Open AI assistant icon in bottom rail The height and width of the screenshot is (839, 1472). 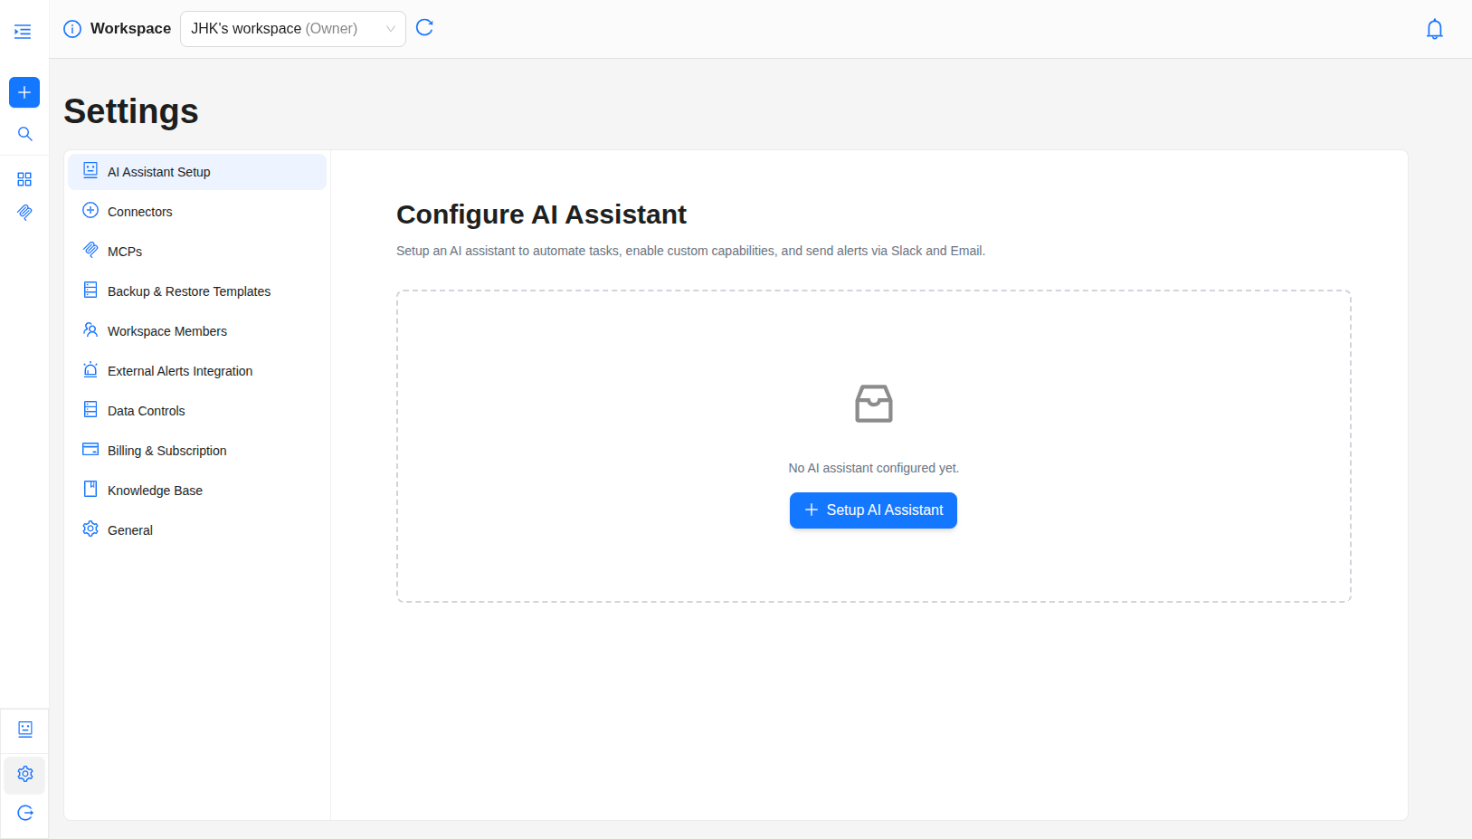(24, 729)
